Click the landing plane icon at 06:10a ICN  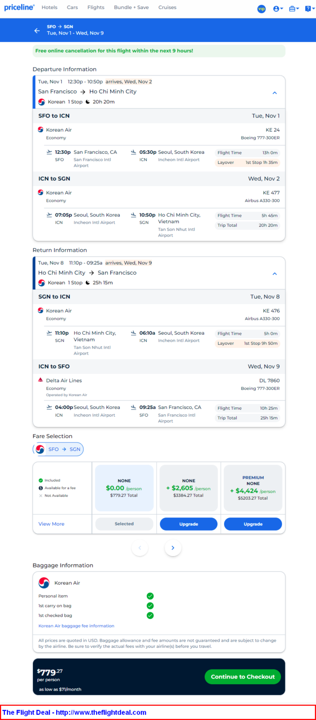point(133,333)
